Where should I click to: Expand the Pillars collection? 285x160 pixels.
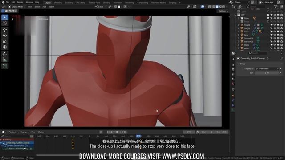tap(239, 18)
